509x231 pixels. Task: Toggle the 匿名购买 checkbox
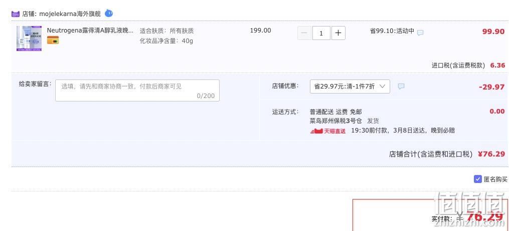(x=477, y=179)
